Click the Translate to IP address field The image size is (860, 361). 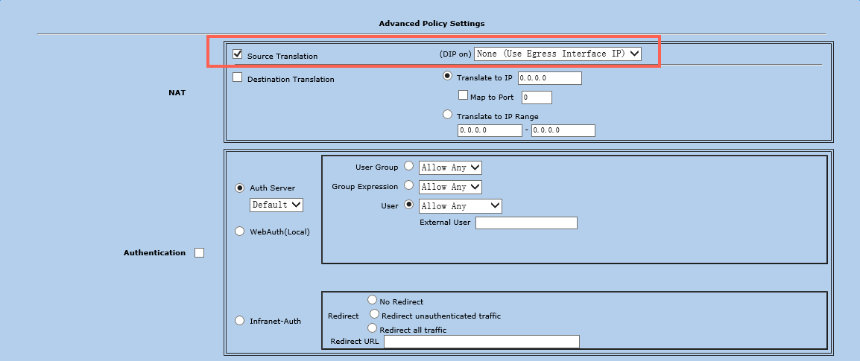(549, 78)
